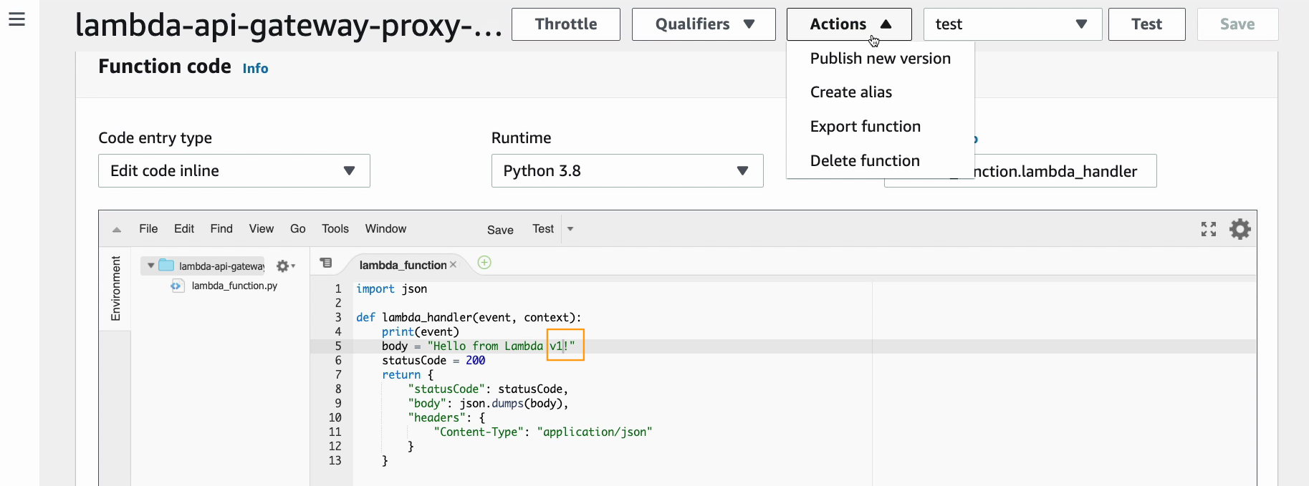Click the editor fullscreen expand icon

point(1209,229)
